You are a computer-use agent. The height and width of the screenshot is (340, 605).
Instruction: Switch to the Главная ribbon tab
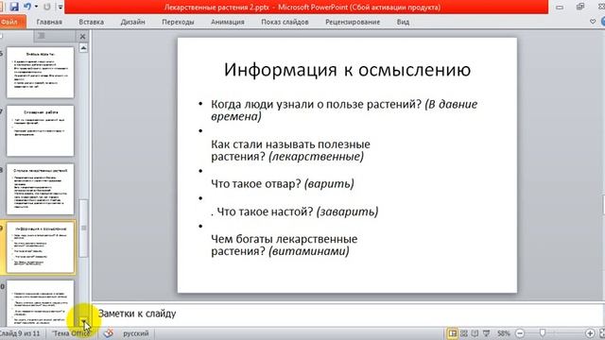coord(49,22)
